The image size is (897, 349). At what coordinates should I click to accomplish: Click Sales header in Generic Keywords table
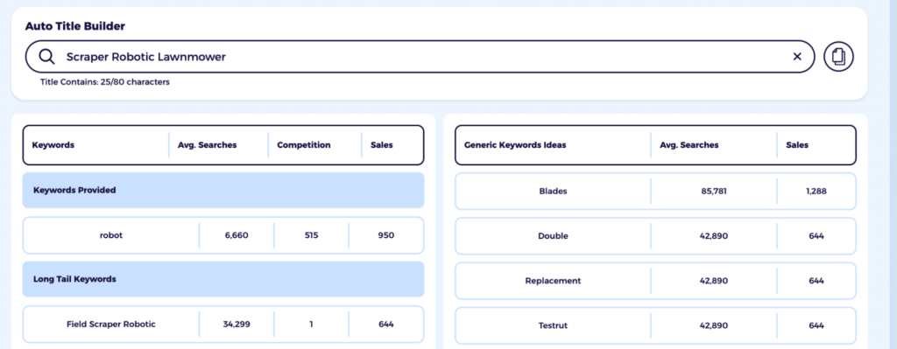[x=797, y=145]
